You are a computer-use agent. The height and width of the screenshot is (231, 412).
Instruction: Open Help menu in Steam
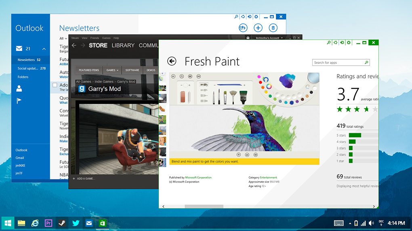[116, 38]
